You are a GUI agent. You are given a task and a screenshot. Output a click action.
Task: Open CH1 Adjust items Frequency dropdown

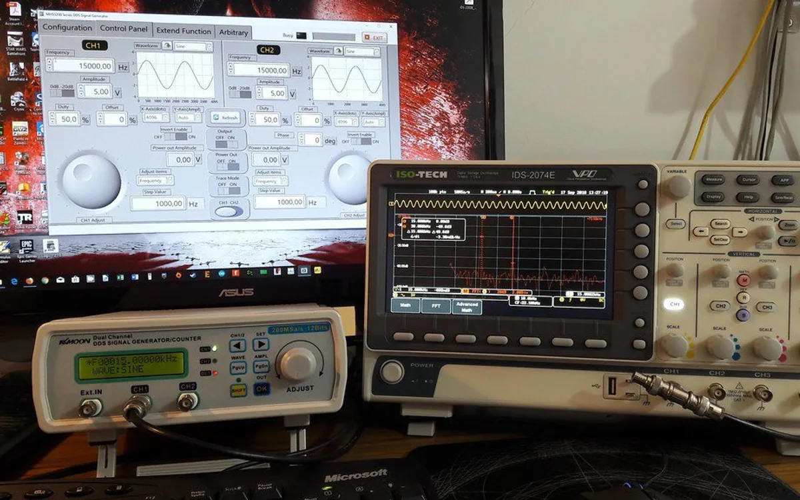pyautogui.click(x=155, y=181)
